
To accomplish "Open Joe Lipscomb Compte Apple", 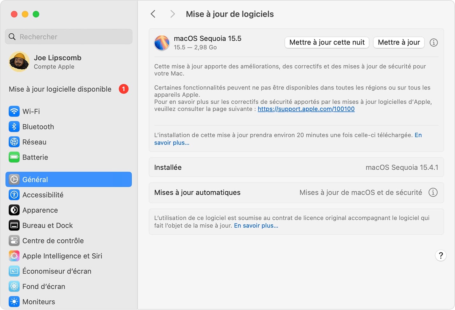I will 69,62.
